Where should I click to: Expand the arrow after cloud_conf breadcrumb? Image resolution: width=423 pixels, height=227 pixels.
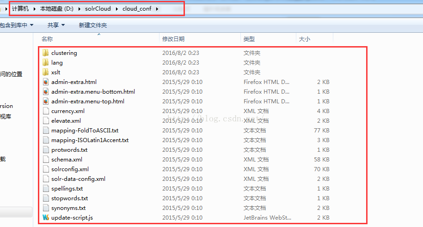click(157, 9)
